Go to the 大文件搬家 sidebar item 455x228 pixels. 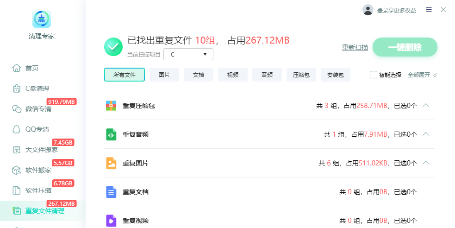tap(35, 150)
